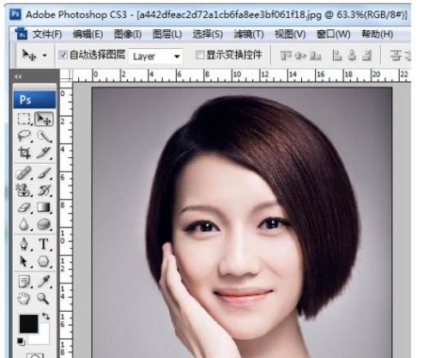Open the 滤镜(T) menu
The image size is (429, 358).
coord(249,34)
